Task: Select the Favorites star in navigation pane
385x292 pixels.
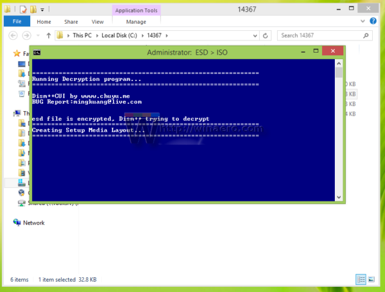Action: 17,53
